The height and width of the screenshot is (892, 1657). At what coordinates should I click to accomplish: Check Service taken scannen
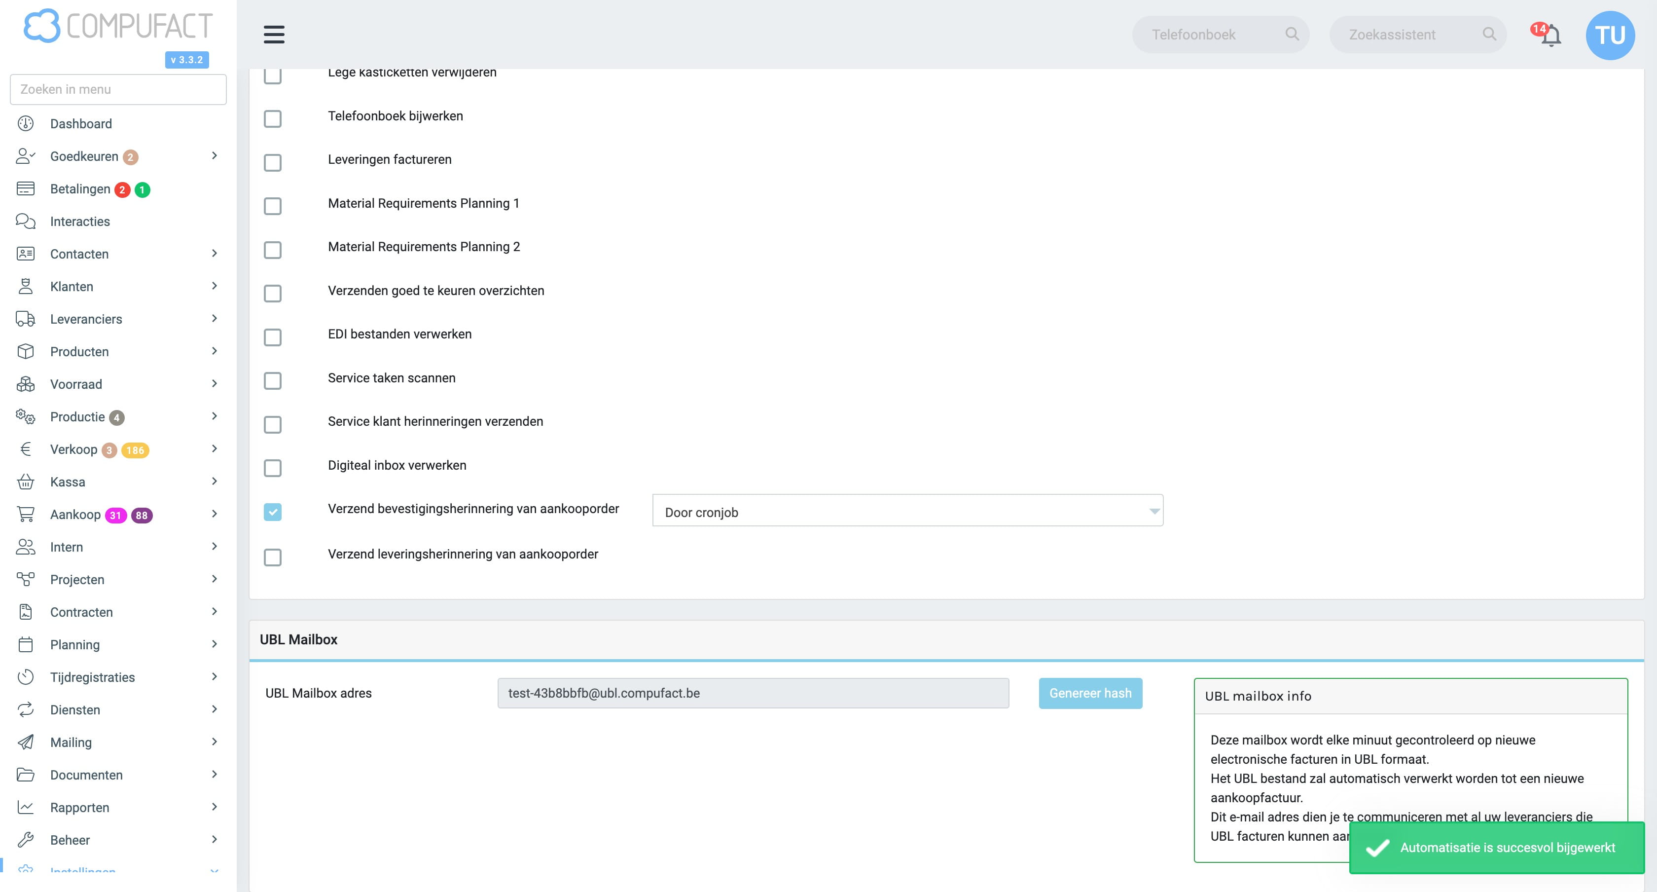(x=273, y=381)
